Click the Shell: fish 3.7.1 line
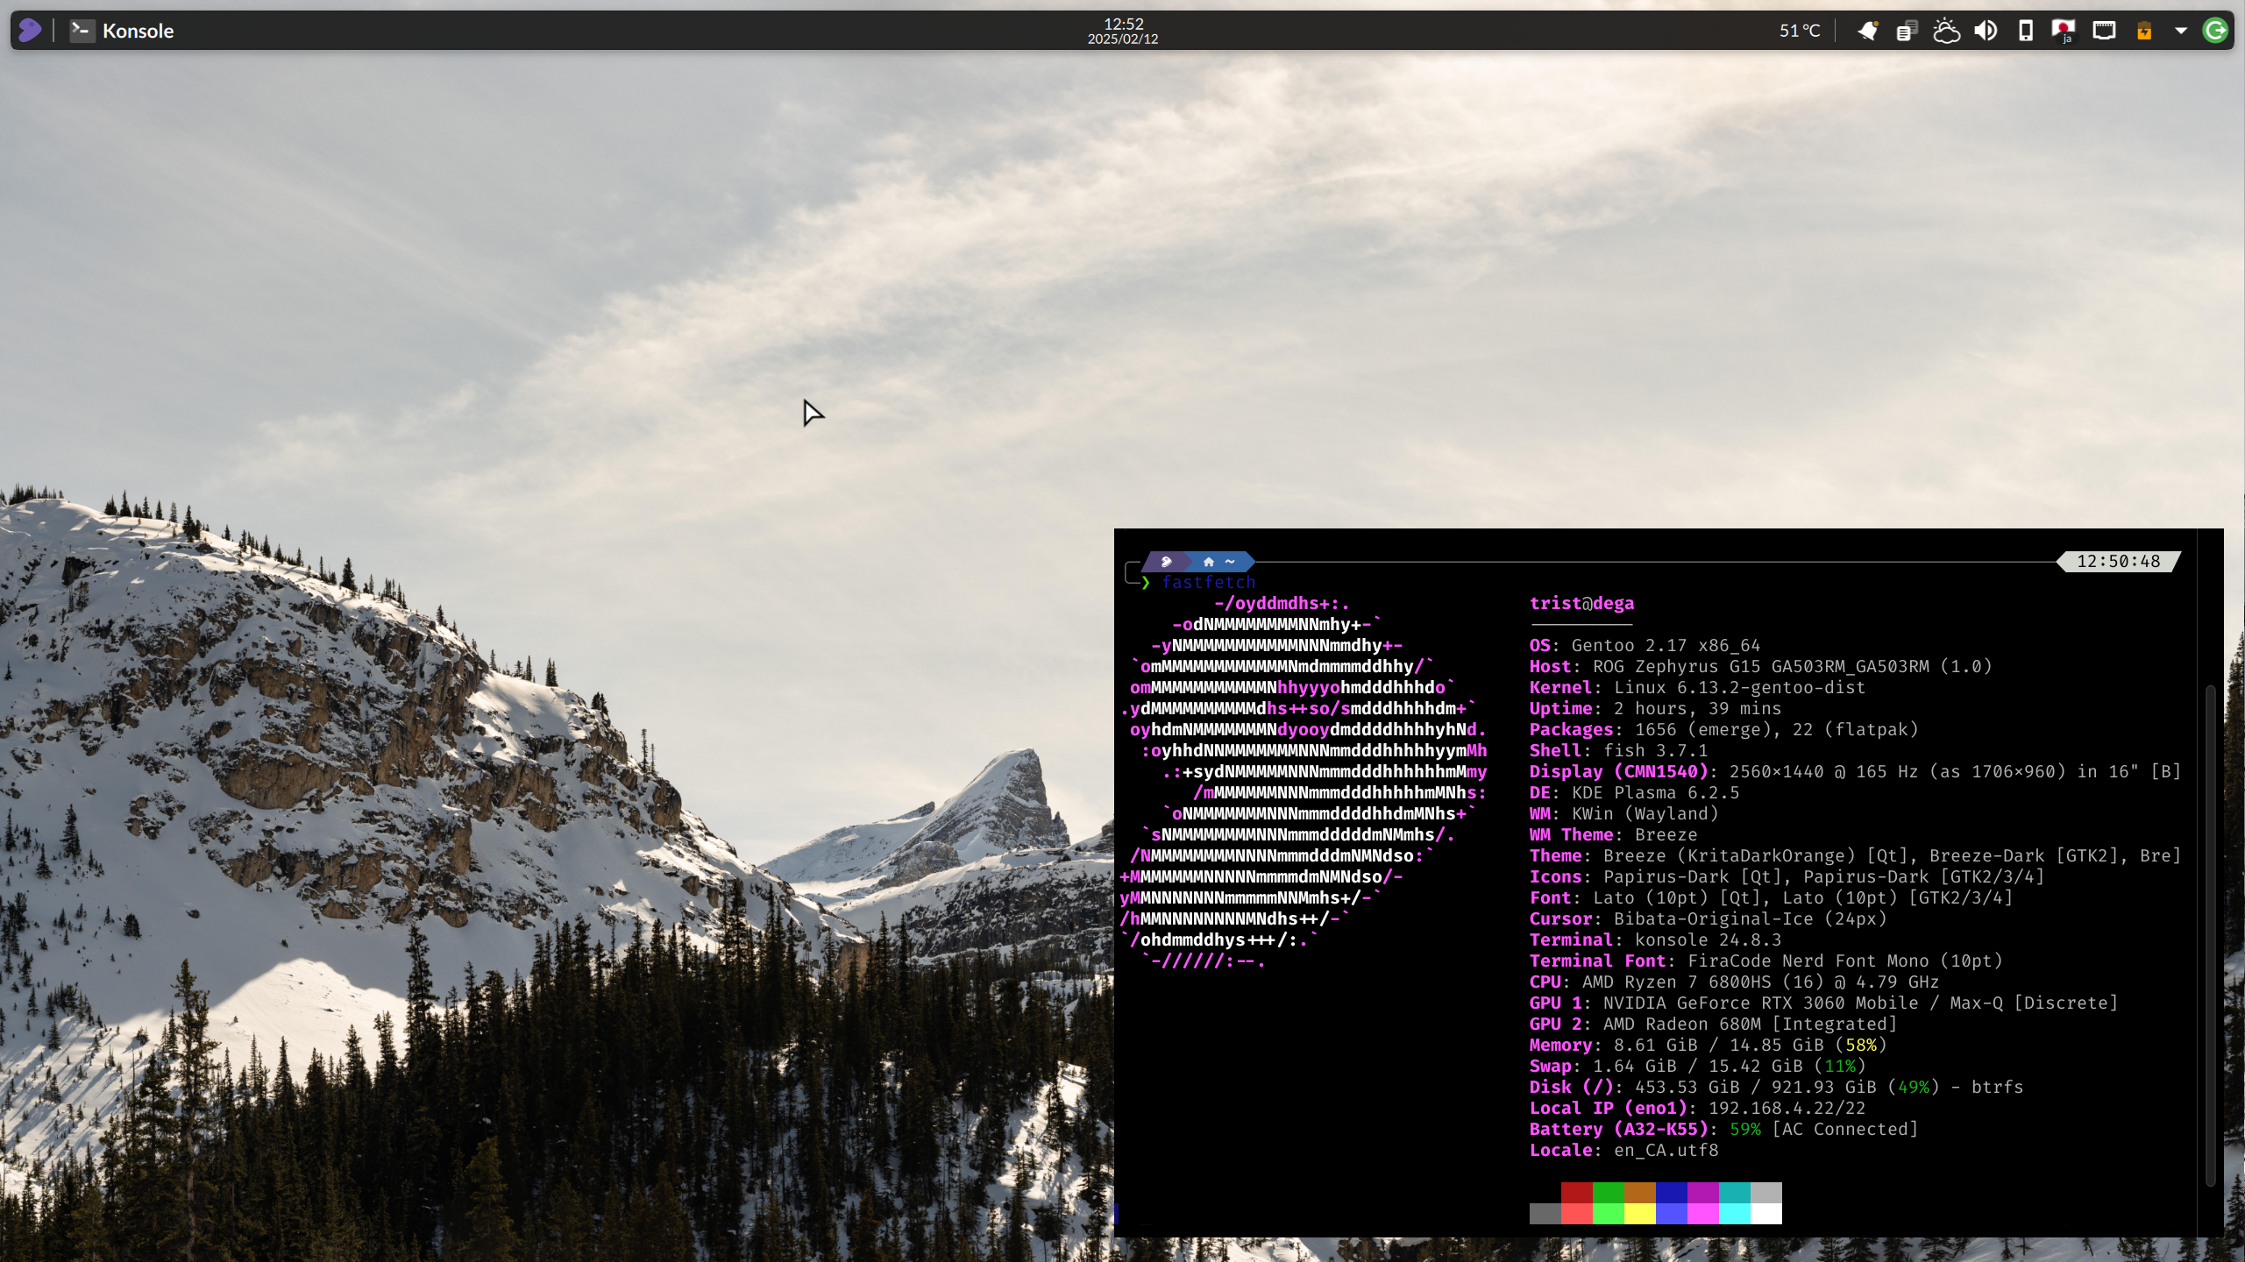 (x=1619, y=751)
